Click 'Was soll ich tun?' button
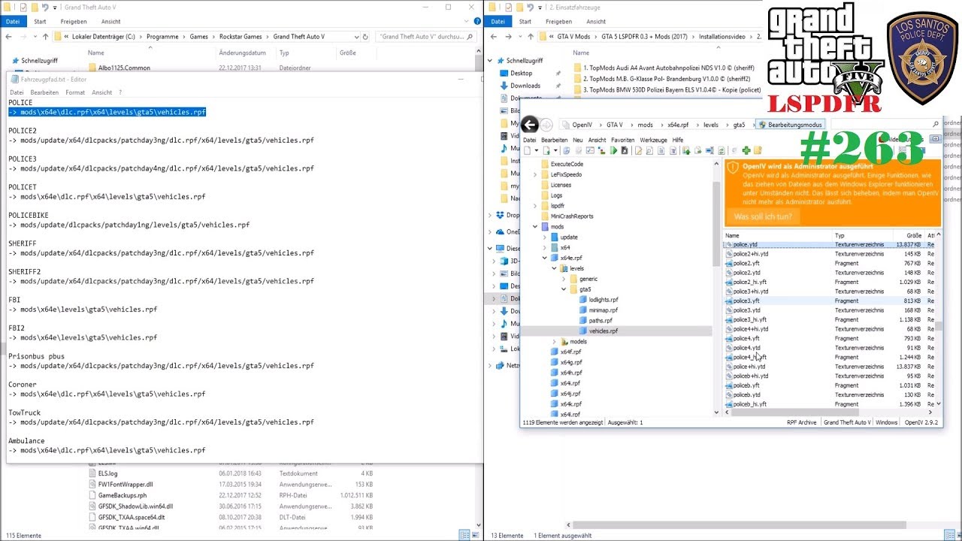The image size is (962, 541). [763, 216]
